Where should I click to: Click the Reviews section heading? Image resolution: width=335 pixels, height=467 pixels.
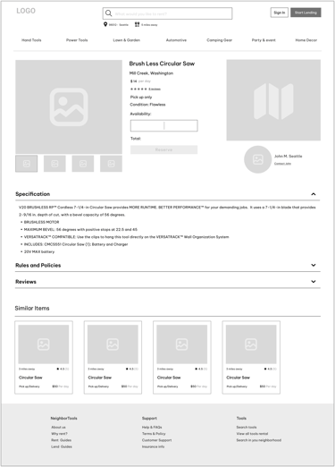pos(26,282)
